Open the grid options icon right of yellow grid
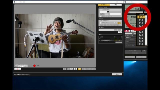Screen dimensions: 160x90 (x=83, y=69)
